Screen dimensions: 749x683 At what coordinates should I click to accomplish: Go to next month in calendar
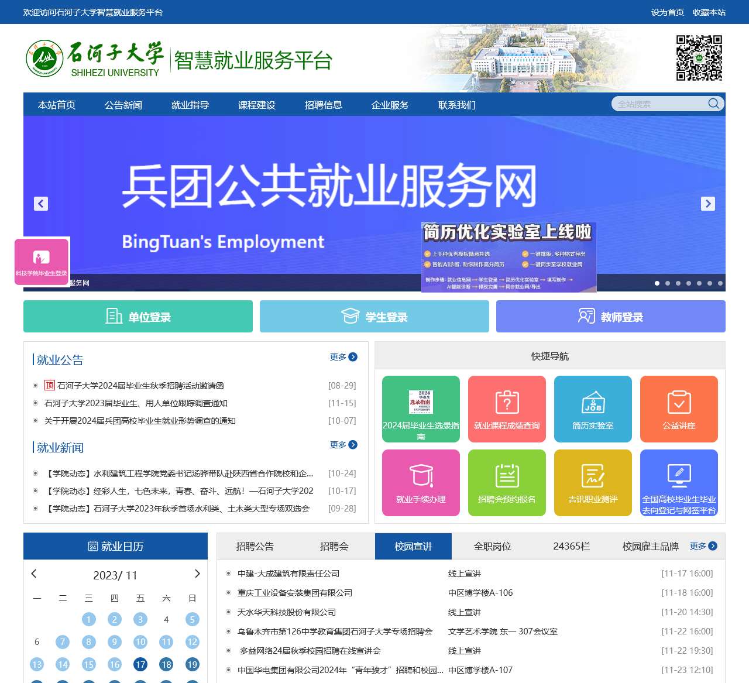point(197,574)
